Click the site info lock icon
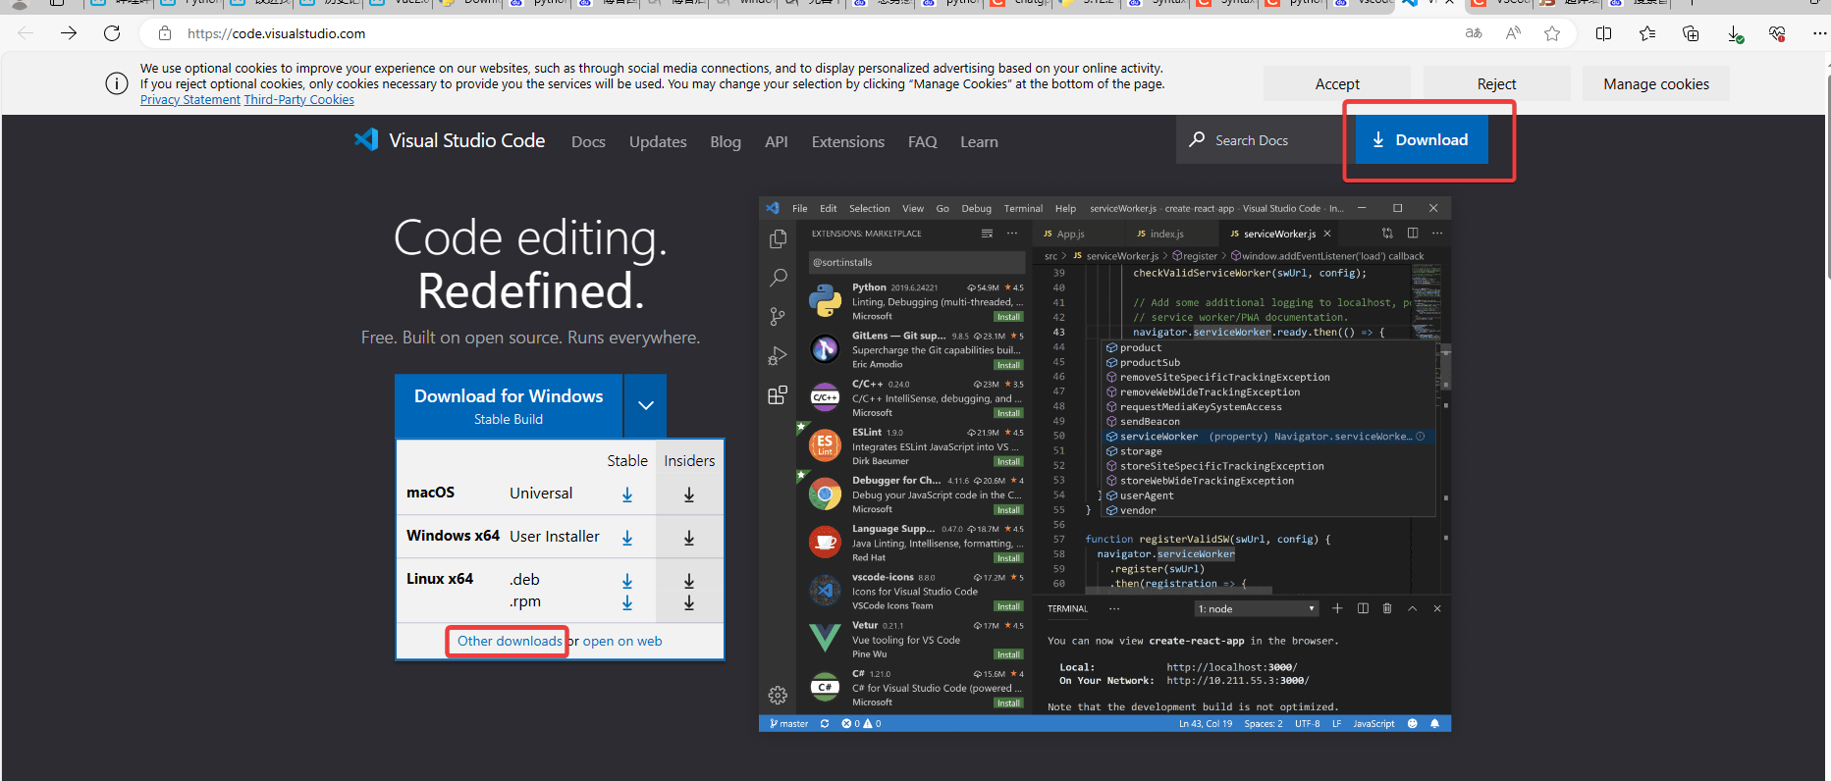This screenshot has height=781, width=1831. tap(165, 33)
